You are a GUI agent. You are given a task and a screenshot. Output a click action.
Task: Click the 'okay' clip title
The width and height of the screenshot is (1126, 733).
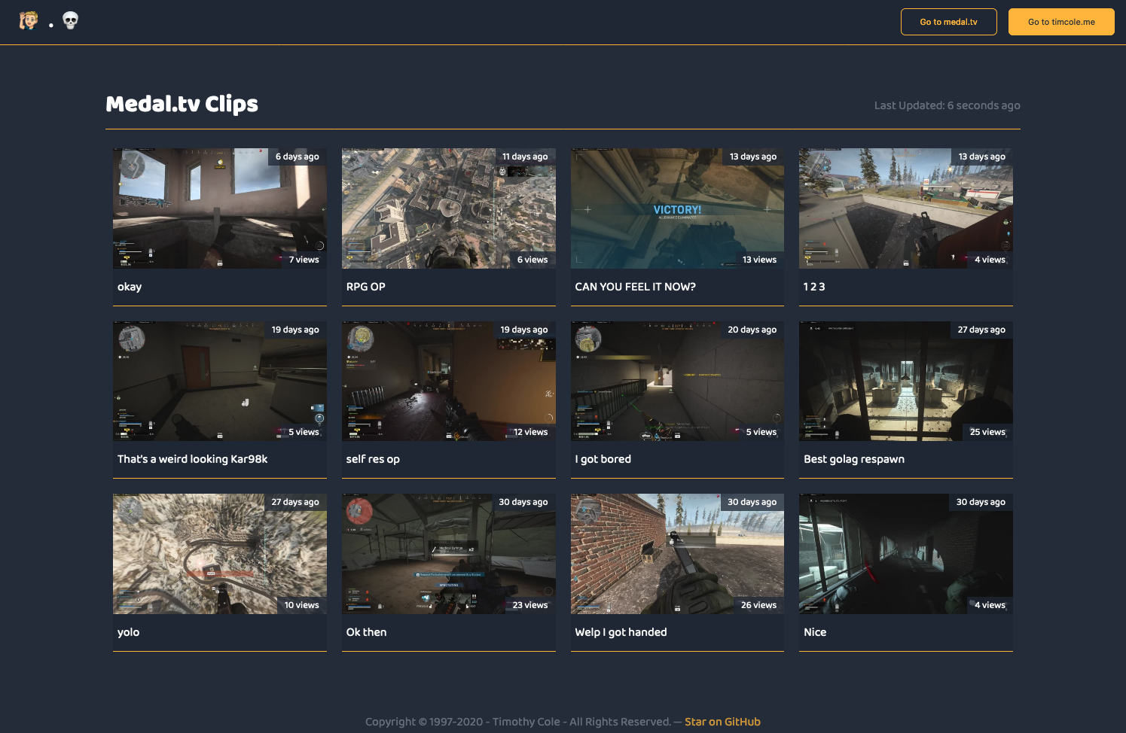130,287
